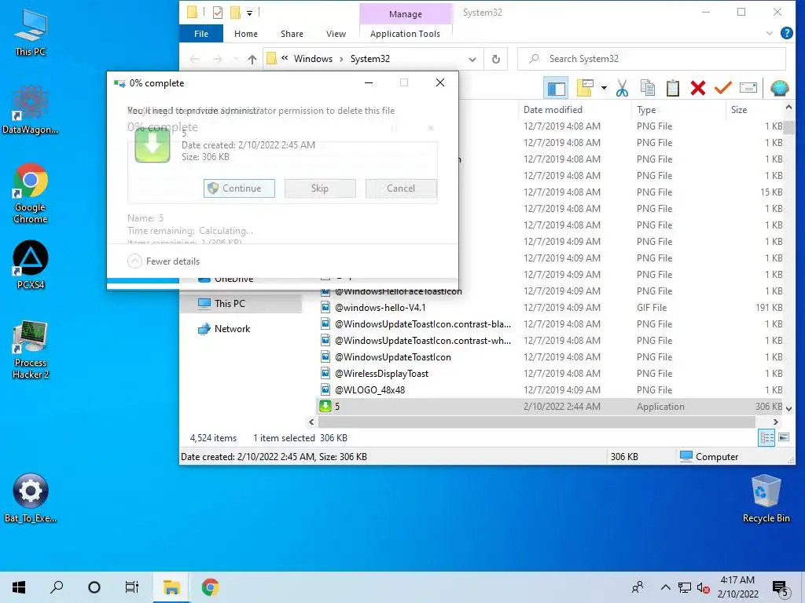The image size is (805, 603).
Task: Click Continue in the delete dialog
Action: 239,188
